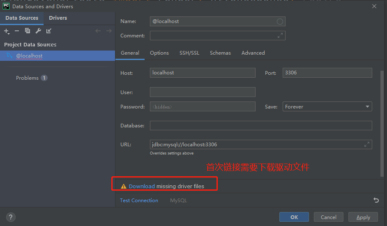Make global import arrow icon

(49, 31)
